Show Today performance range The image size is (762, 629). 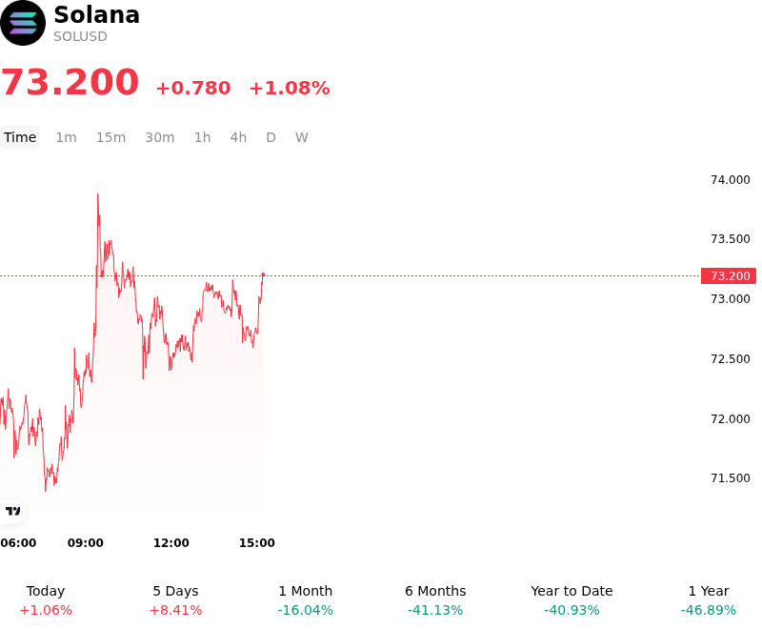46,600
